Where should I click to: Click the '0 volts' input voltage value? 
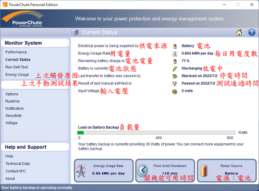click(x=187, y=91)
